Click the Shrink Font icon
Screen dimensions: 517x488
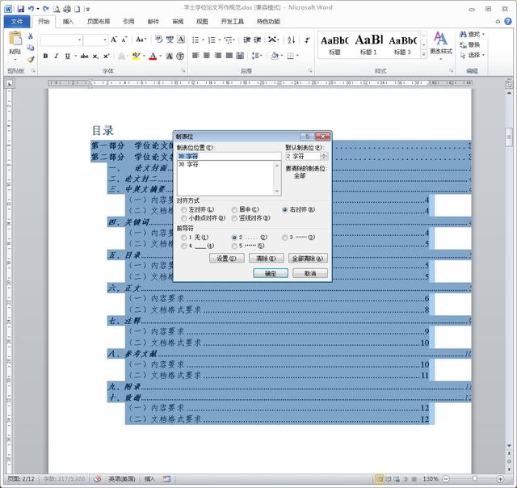pos(124,40)
